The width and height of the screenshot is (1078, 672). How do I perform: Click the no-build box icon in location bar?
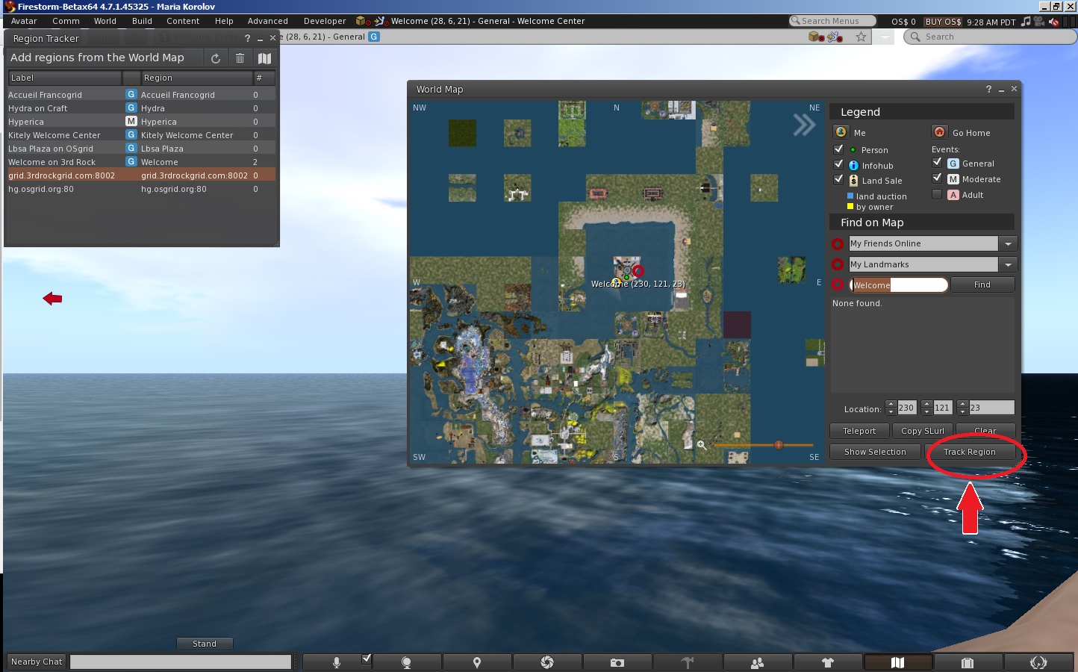(x=815, y=37)
